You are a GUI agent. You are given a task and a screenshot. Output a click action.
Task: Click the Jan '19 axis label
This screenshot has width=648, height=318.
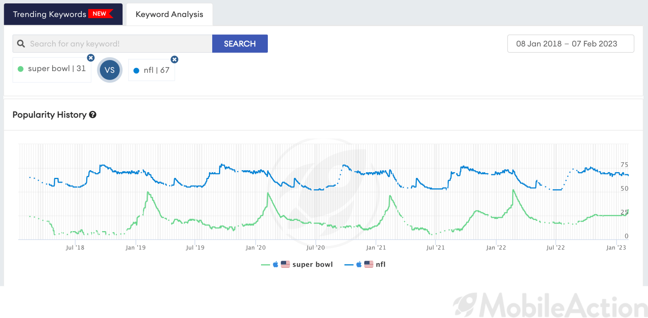click(x=135, y=248)
